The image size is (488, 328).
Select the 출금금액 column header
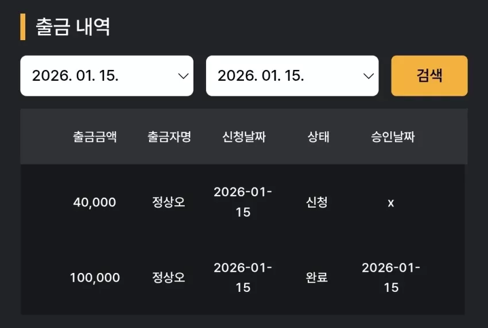tap(95, 137)
